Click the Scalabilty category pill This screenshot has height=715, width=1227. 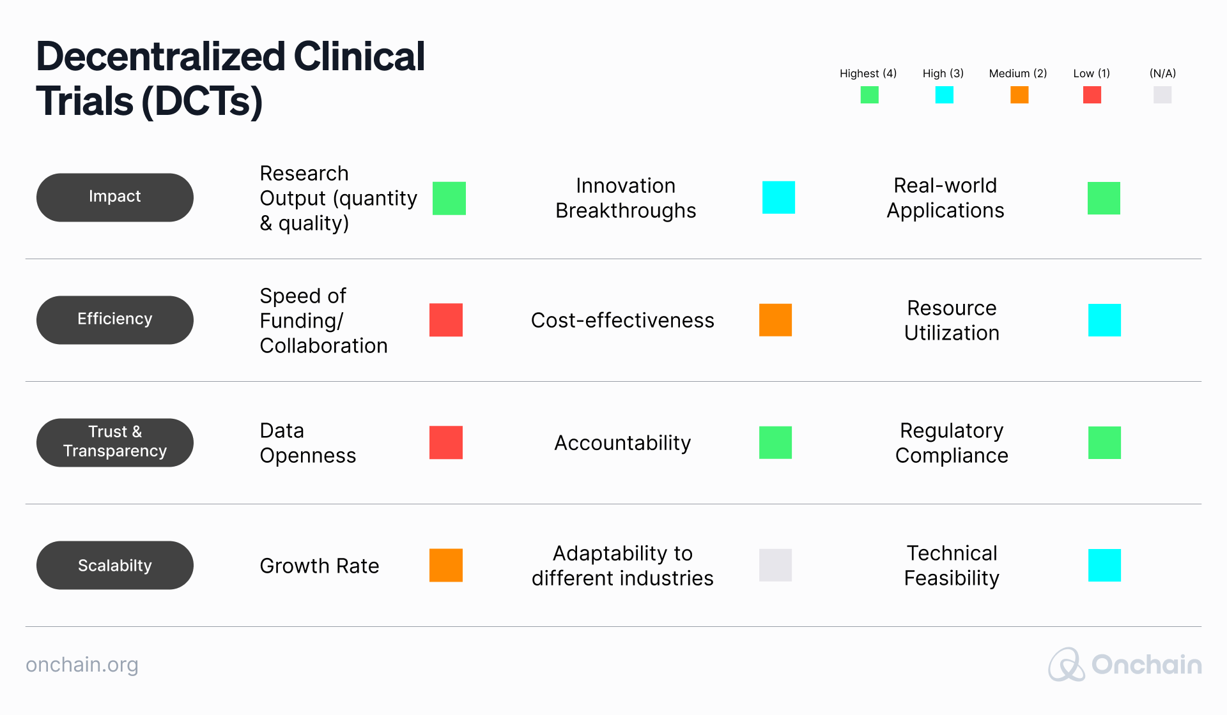click(115, 565)
